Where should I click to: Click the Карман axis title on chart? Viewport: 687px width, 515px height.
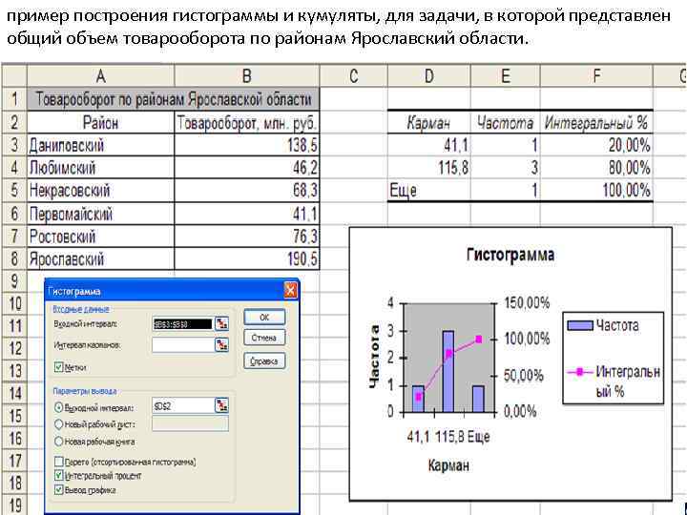[448, 465]
